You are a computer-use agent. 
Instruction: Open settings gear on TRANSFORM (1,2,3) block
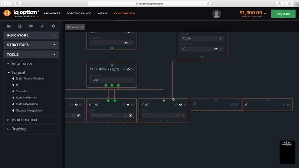128,70
